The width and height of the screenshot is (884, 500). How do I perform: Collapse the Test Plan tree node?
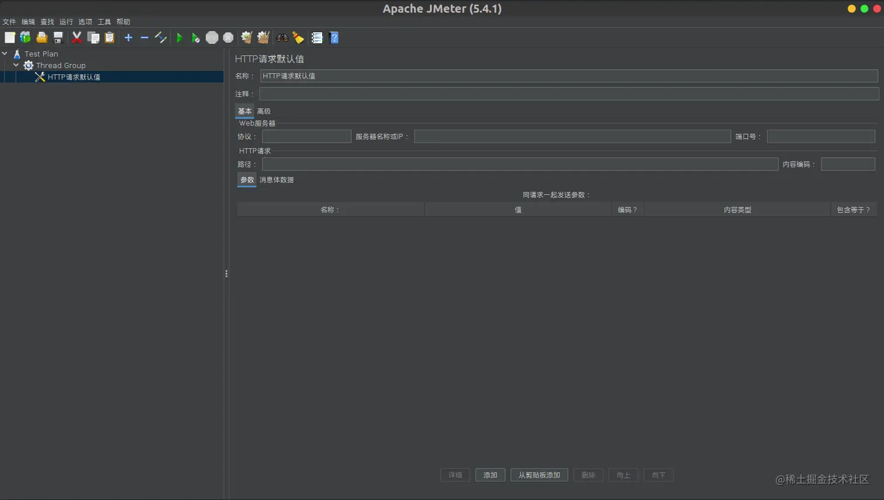[5, 53]
